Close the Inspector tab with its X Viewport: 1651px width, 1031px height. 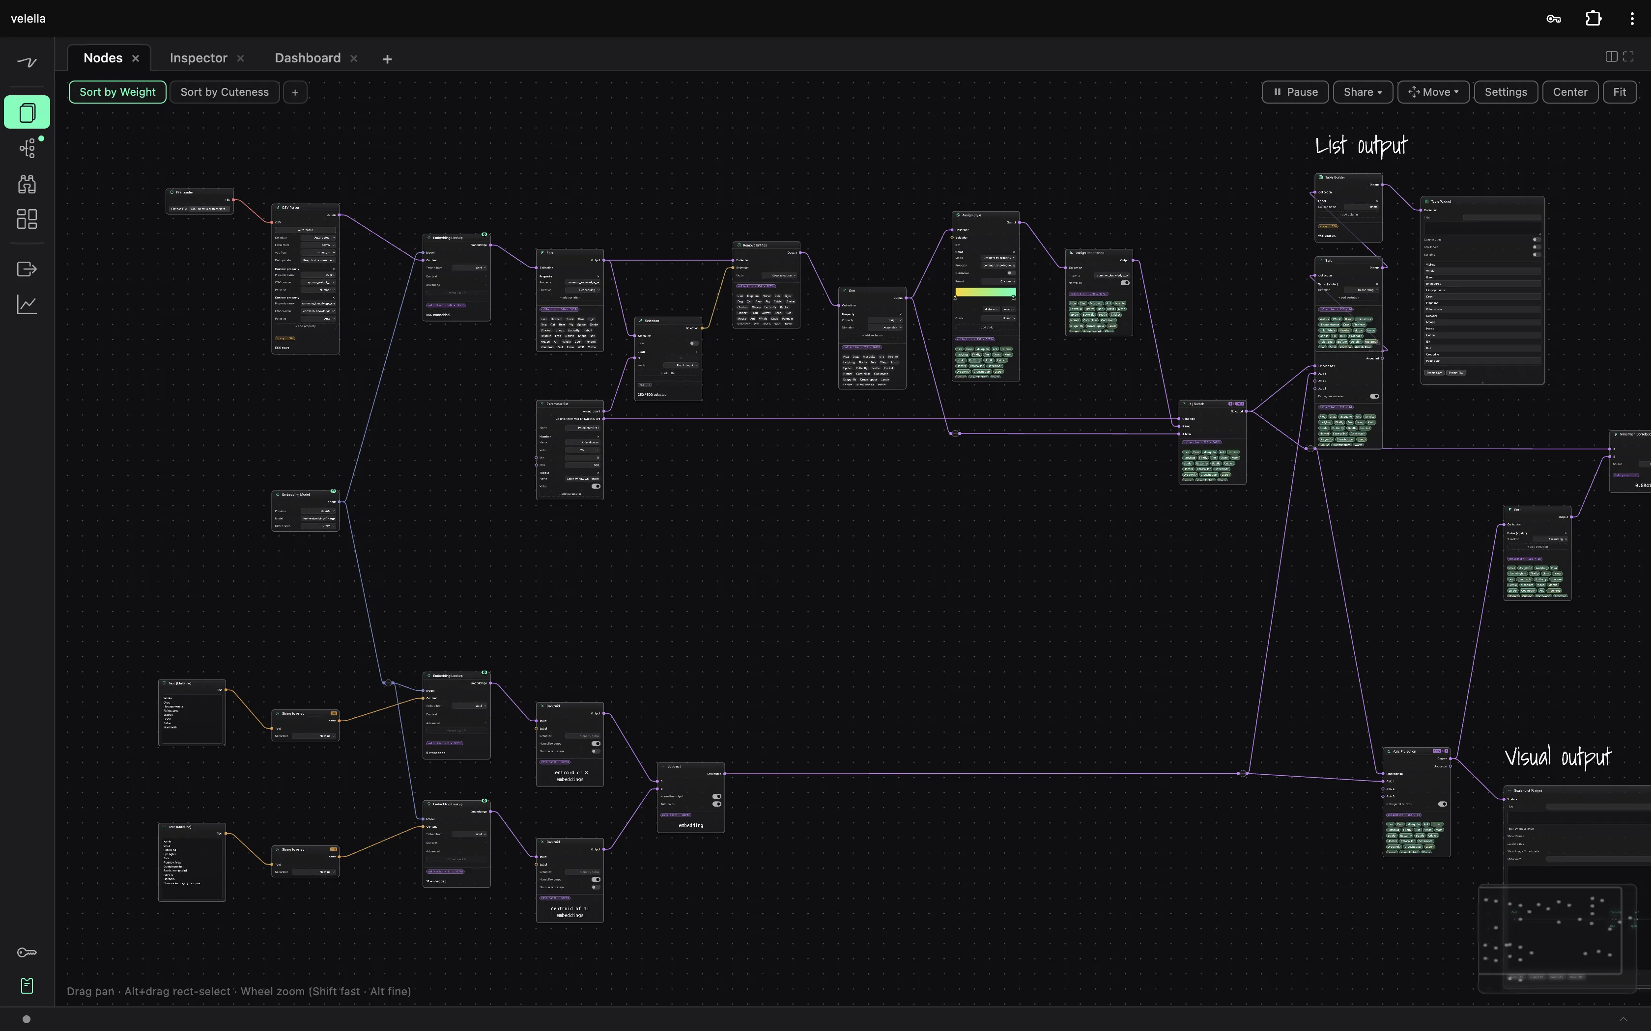(x=240, y=58)
